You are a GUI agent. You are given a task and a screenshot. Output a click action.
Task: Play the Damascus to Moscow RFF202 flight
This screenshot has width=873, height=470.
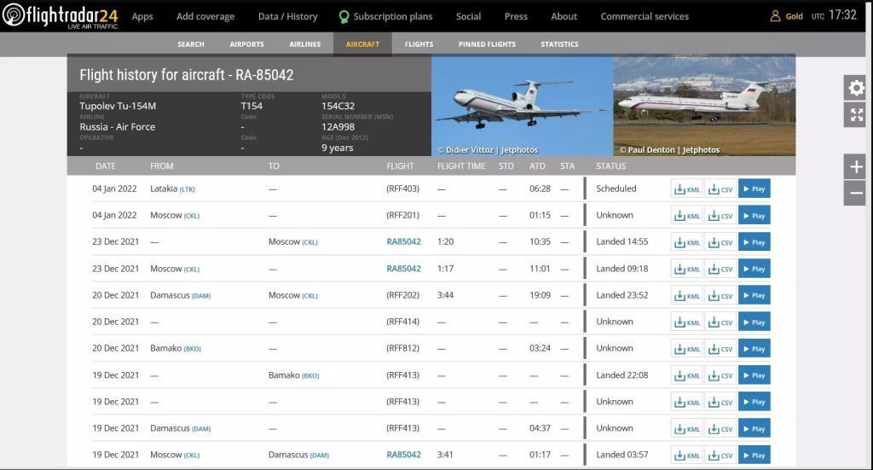pos(754,296)
